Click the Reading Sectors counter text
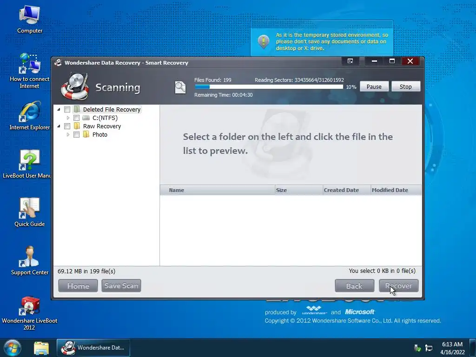The image size is (476, 357). point(299,80)
